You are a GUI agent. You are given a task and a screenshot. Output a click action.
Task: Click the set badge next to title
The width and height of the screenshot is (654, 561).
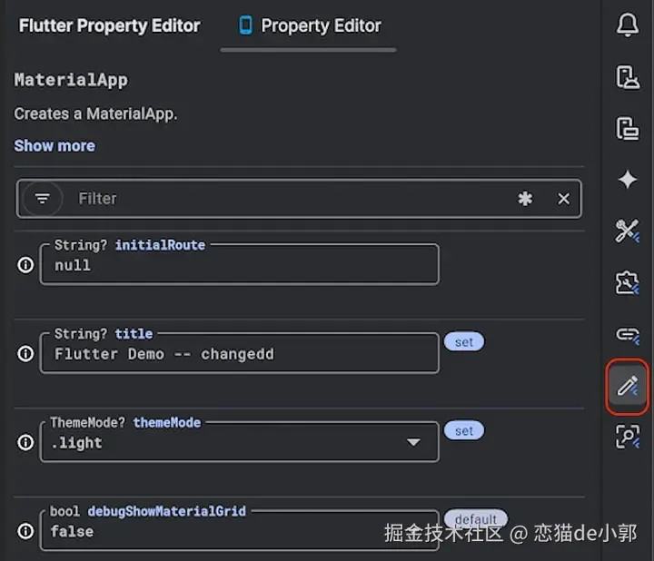464,342
